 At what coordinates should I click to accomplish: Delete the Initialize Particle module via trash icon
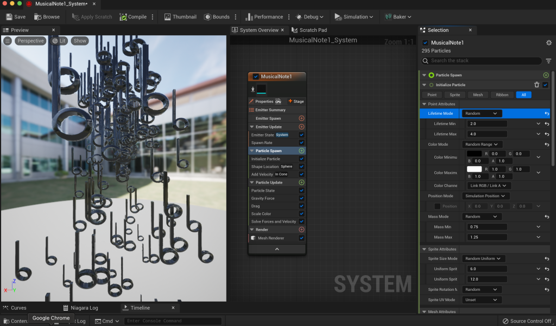(x=536, y=84)
